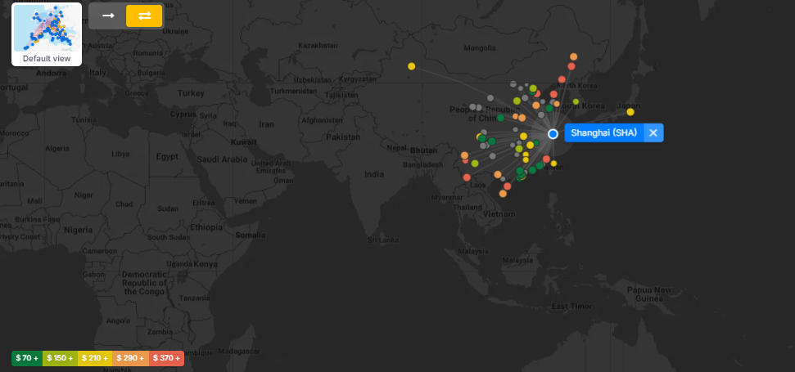Click the topmost orange dot east of Mongolia

(573, 56)
